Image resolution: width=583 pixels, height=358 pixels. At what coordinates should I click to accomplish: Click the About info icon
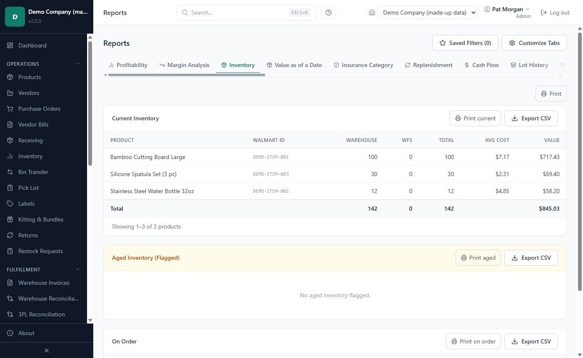(10, 333)
